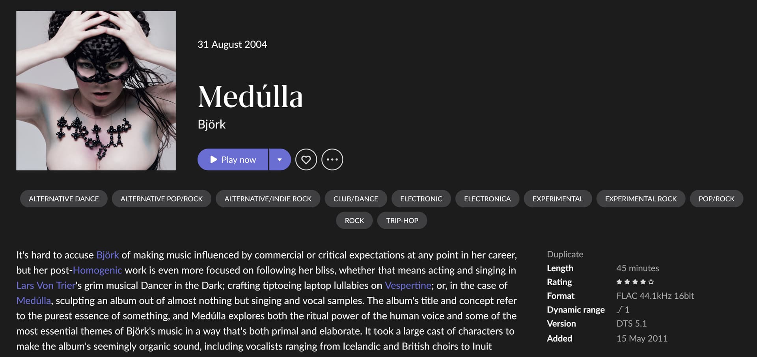Favorite the album with the heart icon

(x=306, y=160)
